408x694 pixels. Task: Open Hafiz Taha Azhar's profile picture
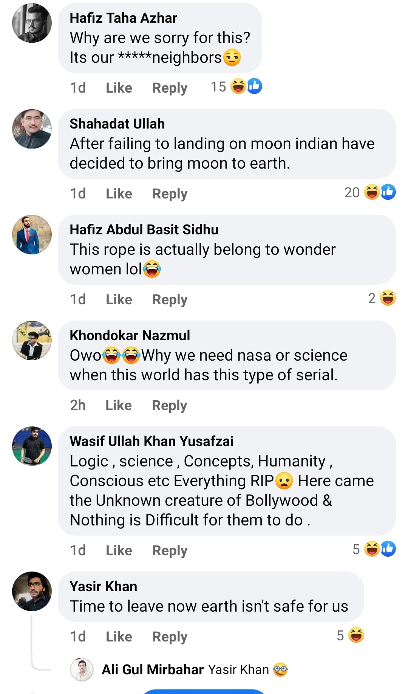click(32, 23)
